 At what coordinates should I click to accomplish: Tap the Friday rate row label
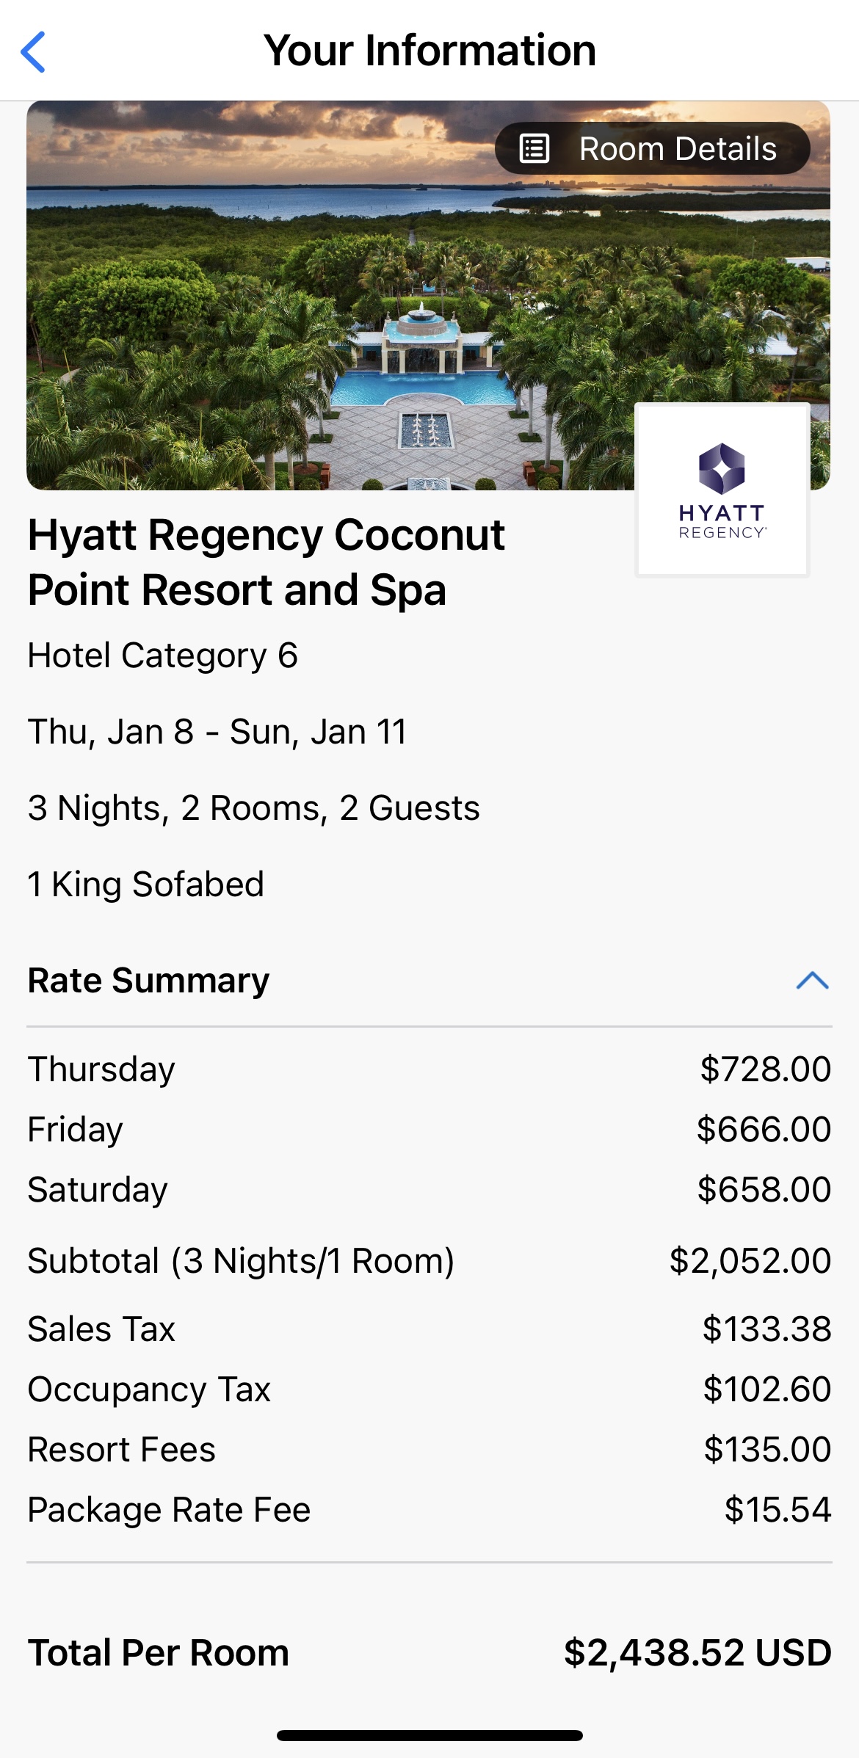(x=75, y=1130)
